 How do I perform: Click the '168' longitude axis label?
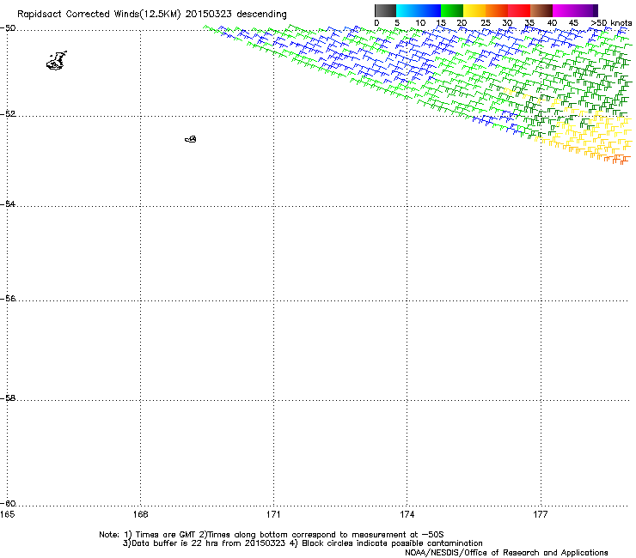coord(140,514)
